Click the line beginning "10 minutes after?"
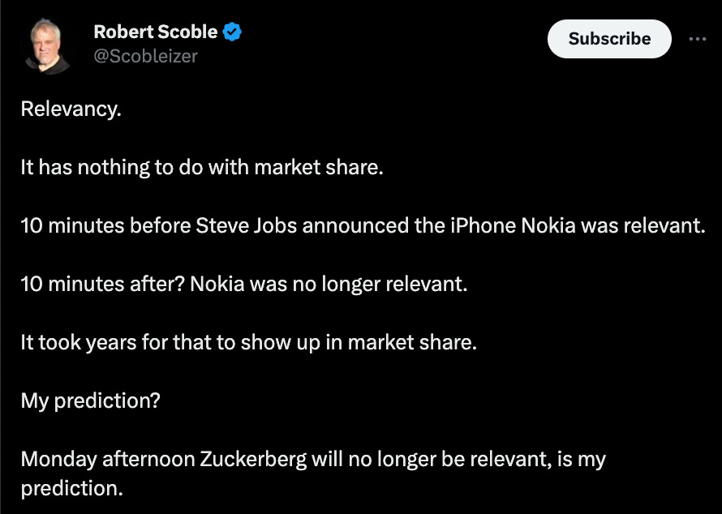Viewport: 722px width, 514px height. coord(244,285)
